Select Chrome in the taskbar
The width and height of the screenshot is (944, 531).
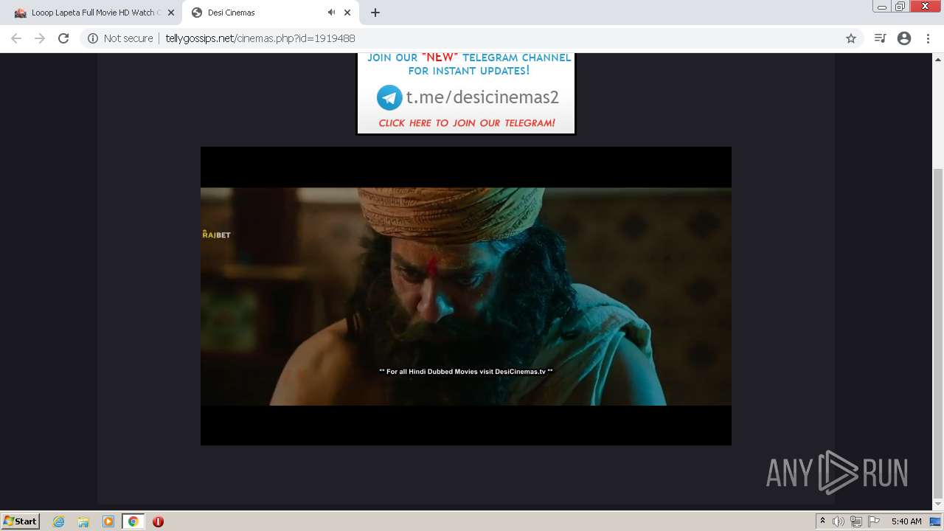tap(133, 521)
